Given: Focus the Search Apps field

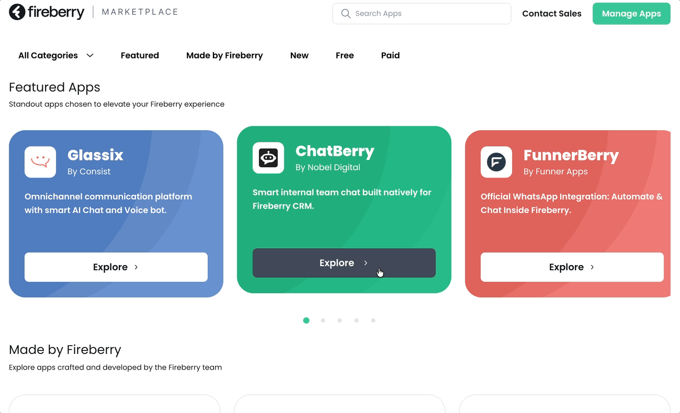Looking at the screenshot, I should click(x=422, y=14).
